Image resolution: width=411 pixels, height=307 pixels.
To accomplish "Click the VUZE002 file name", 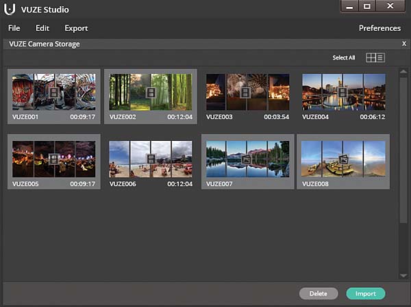I will [x=123, y=117].
